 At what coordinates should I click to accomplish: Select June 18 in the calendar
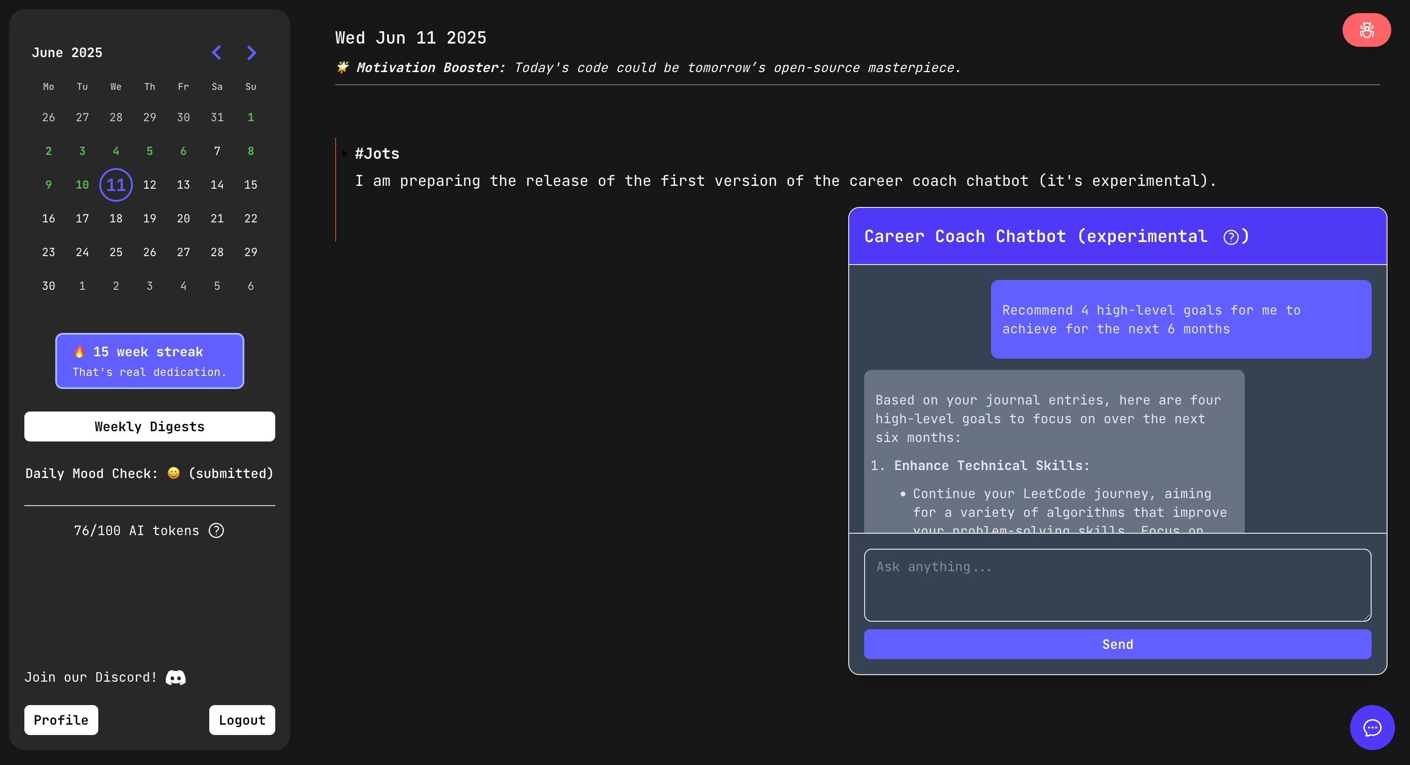click(116, 219)
